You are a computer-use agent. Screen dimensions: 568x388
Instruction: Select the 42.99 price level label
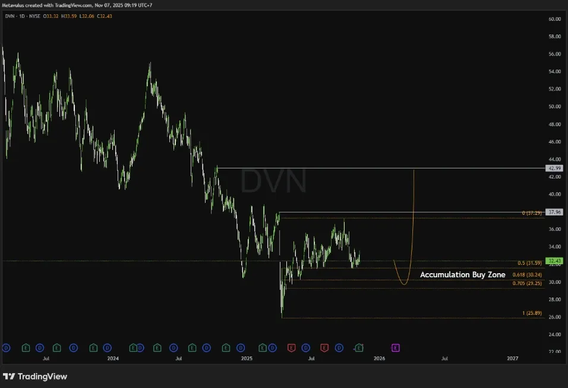tap(554, 168)
